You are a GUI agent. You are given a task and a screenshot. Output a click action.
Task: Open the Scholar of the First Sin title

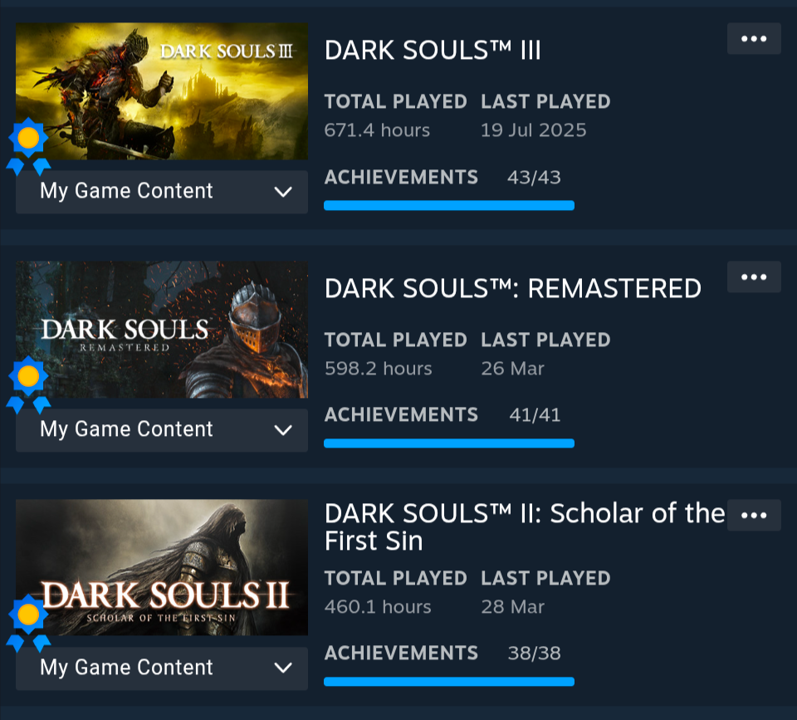coord(524,527)
